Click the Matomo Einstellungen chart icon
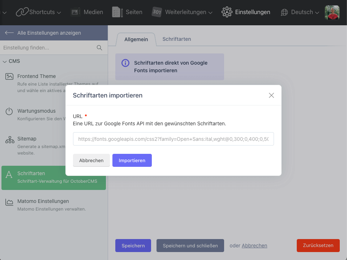Screen dimensions: 347x260 coord(9,202)
